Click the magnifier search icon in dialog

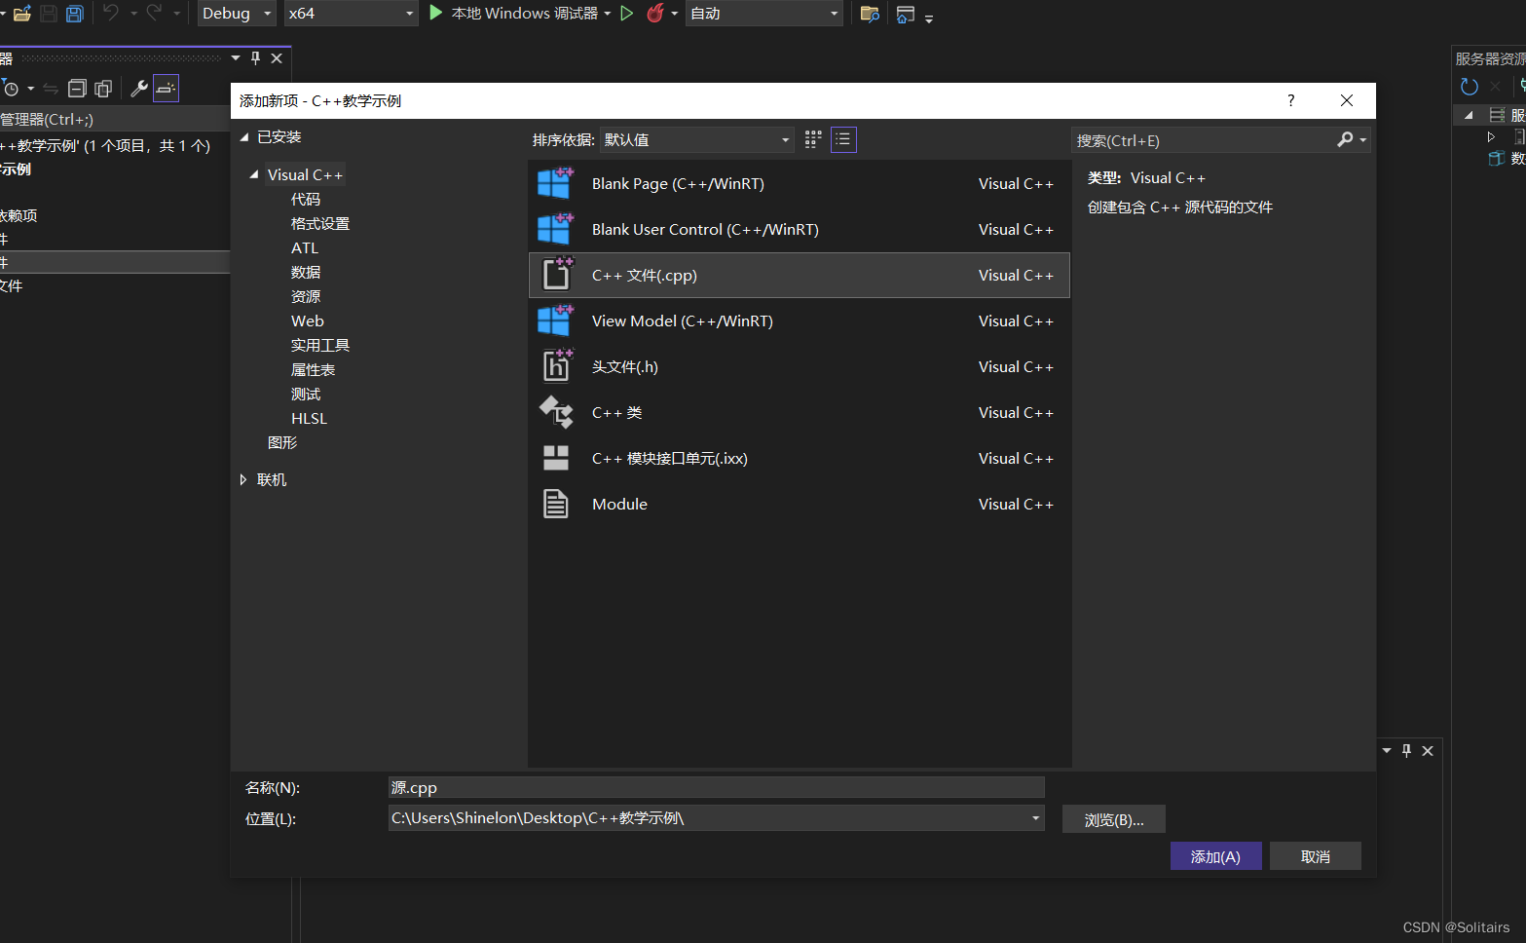[1346, 140]
